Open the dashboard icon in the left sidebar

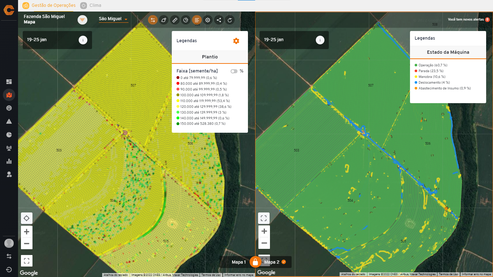(9, 82)
